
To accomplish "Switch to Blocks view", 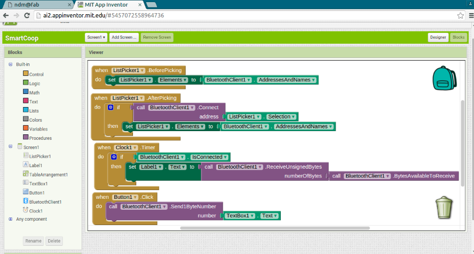I will click(x=458, y=37).
